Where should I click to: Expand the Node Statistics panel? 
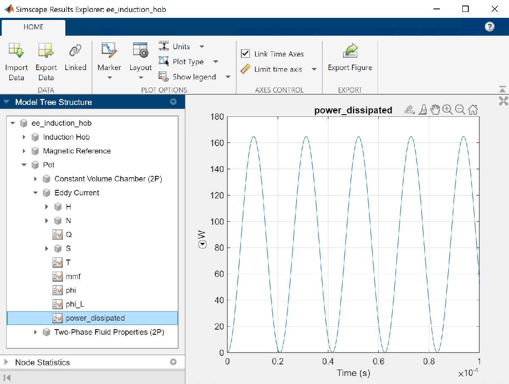click(6, 362)
